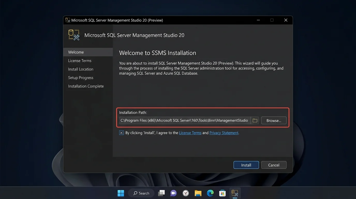Open the Privacy Statement link
The image size is (356, 199).
coord(224,133)
